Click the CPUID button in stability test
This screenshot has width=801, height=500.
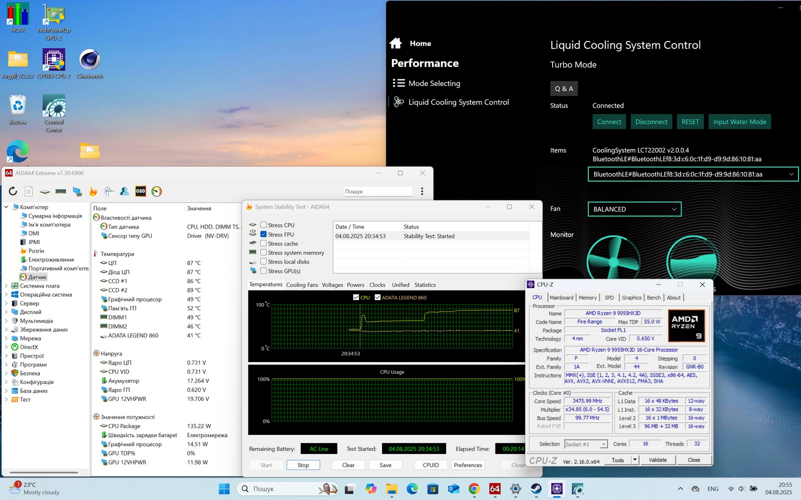[431, 465]
